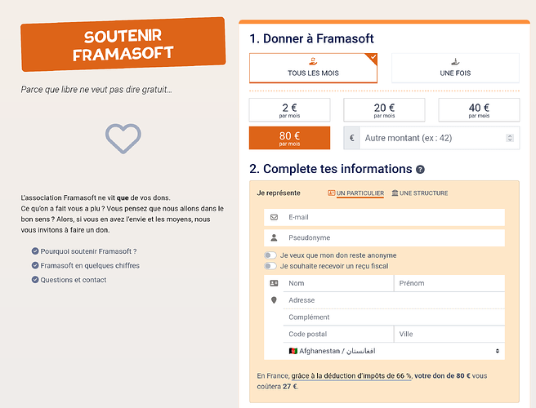536x408 pixels.
Task: Click the heart icon under the tagline
Action: [123, 138]
